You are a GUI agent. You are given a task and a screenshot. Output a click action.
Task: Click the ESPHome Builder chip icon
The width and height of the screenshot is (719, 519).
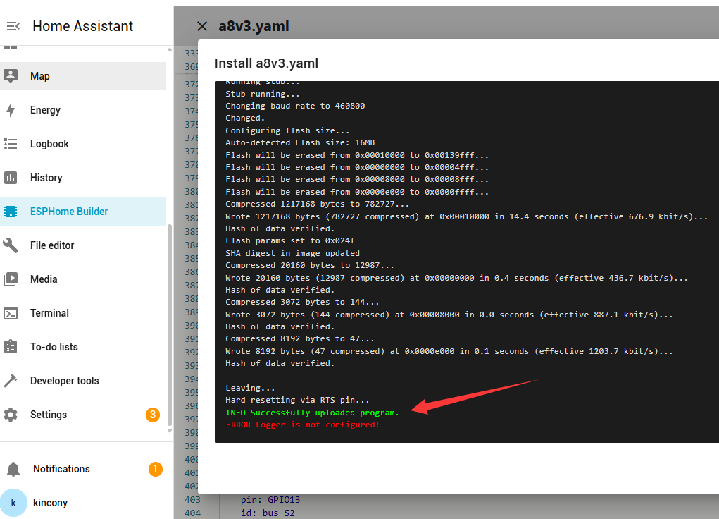pos(11,212)
